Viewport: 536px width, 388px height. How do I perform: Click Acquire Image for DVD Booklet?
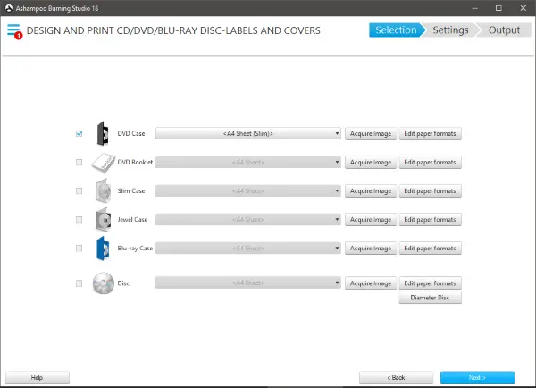tap(371, 163)
